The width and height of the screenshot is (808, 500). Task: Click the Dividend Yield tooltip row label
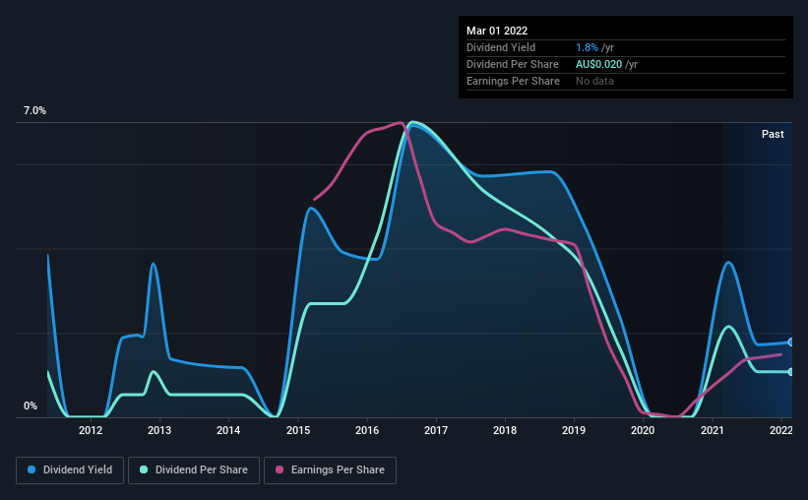[501, 47]
